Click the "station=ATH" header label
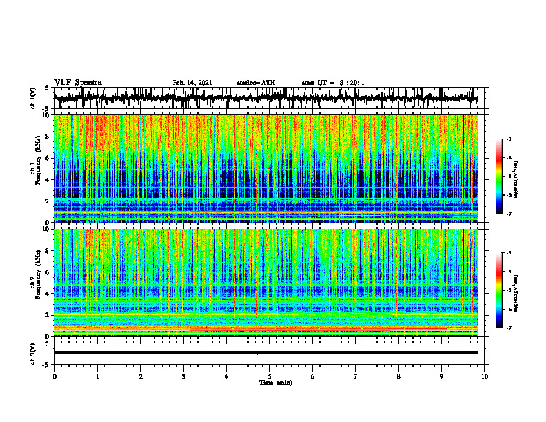546x422 pixels. pyautogui.click(x=256, y=83)
